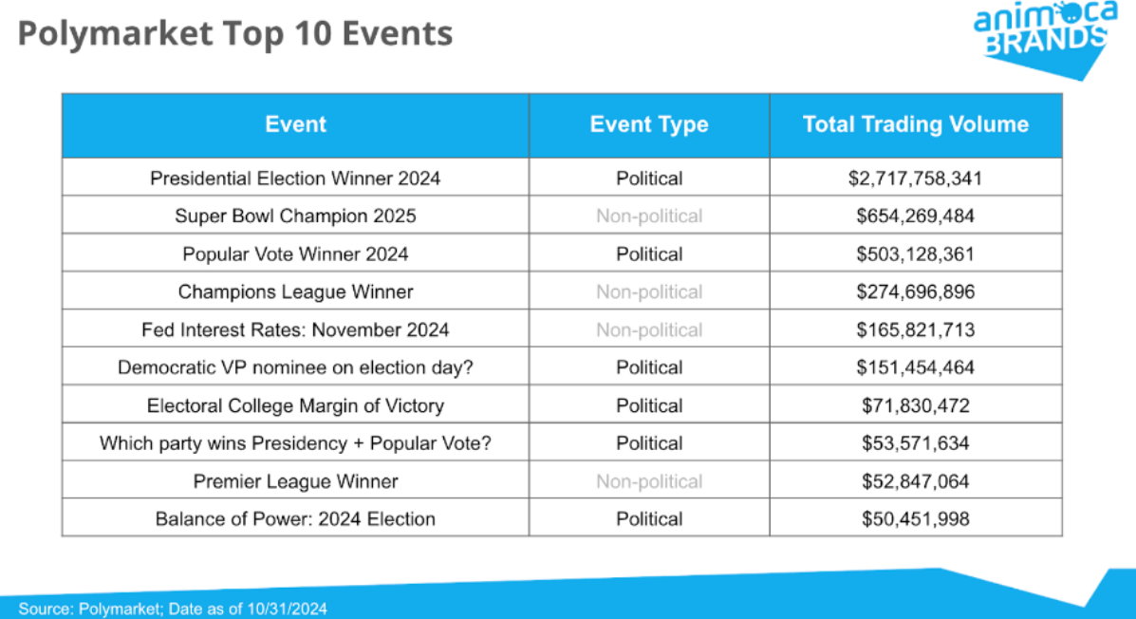Click the Source: Polymarket footer text
Screen dimensions: 1136x619
pyautogui.click(x=173, y=609)
